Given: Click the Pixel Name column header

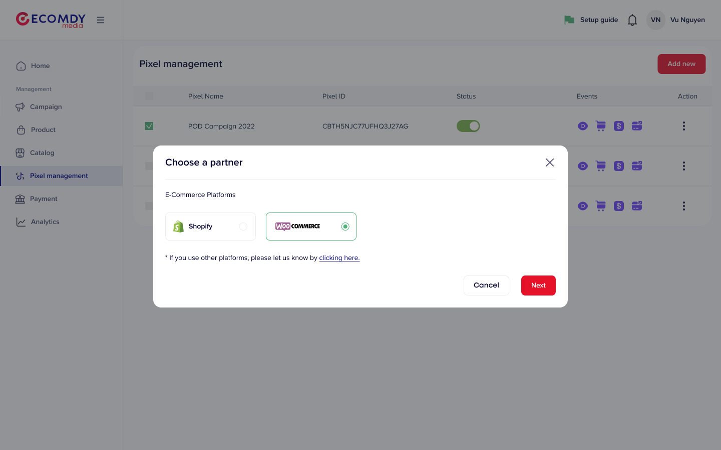Looking at the screenshot, I should click(x=206, y=96).
